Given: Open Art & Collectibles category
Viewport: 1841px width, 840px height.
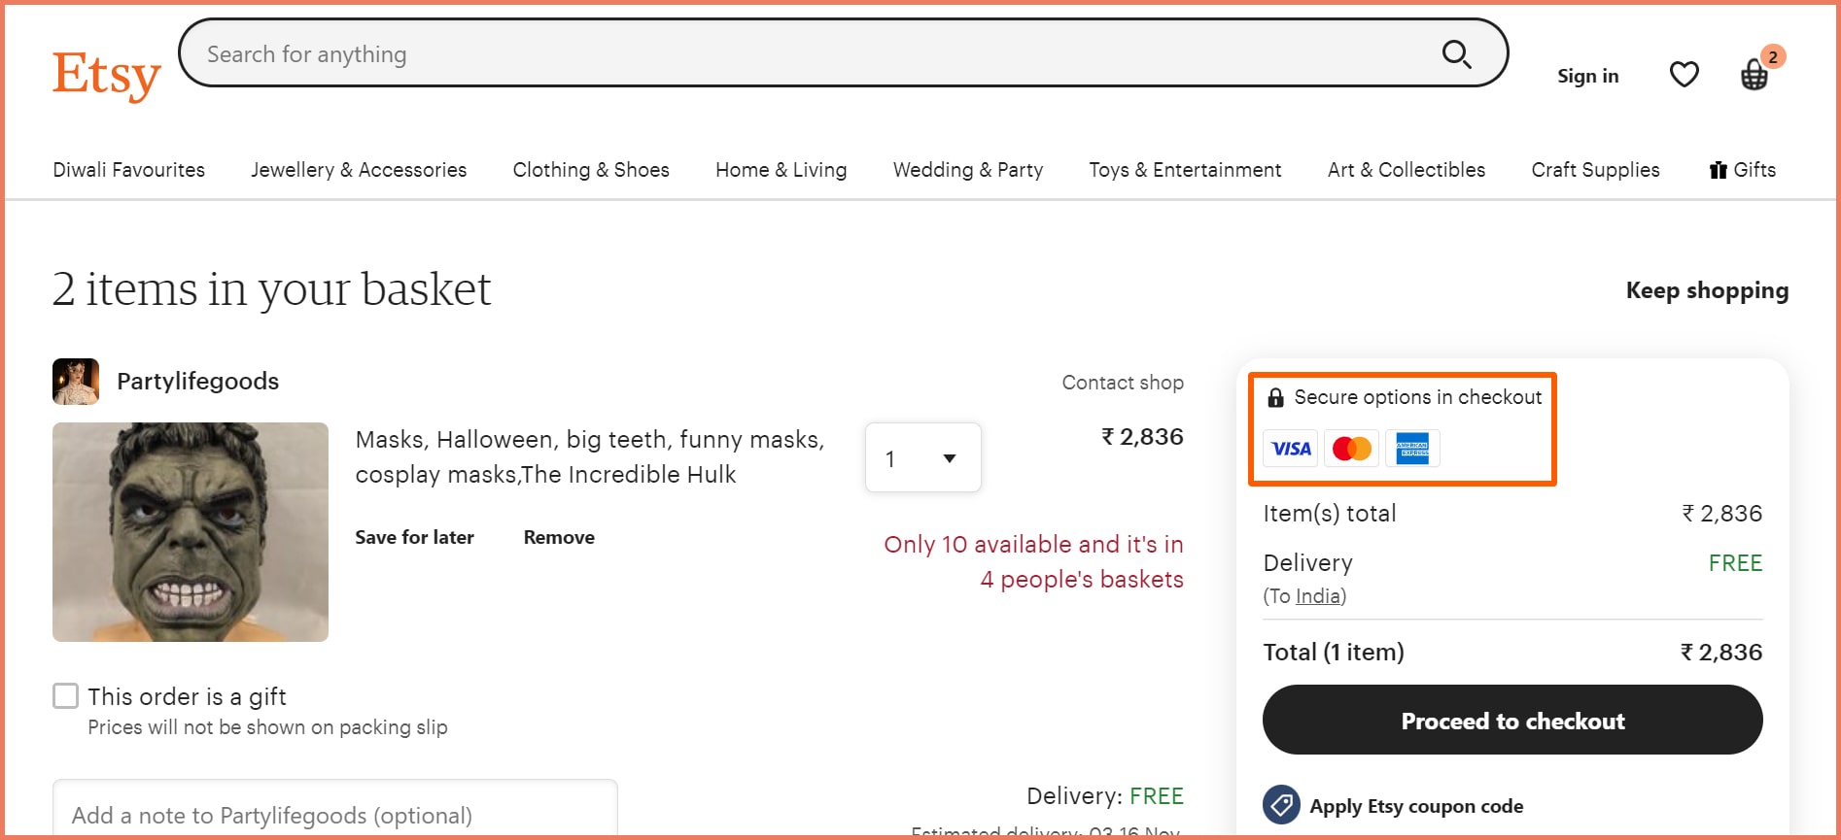Looking at the screenshot, I should click(x=1407, y=170).
